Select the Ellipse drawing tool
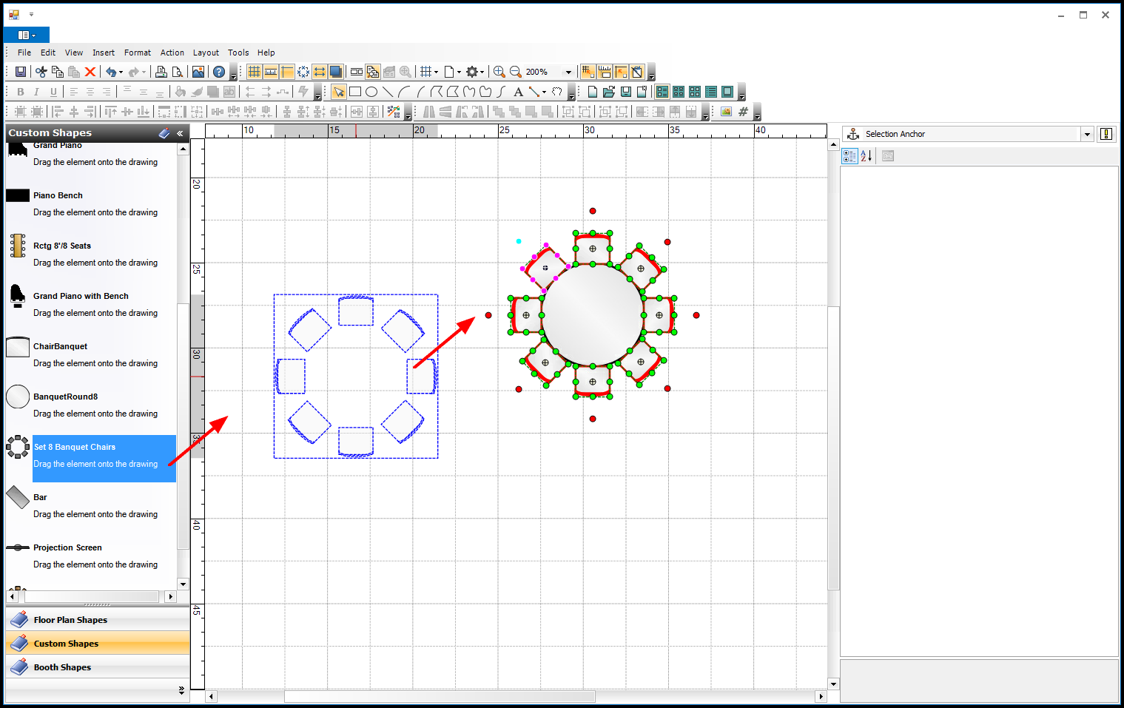The height and width of the screenshot is (708, 1124). [371, 92]
